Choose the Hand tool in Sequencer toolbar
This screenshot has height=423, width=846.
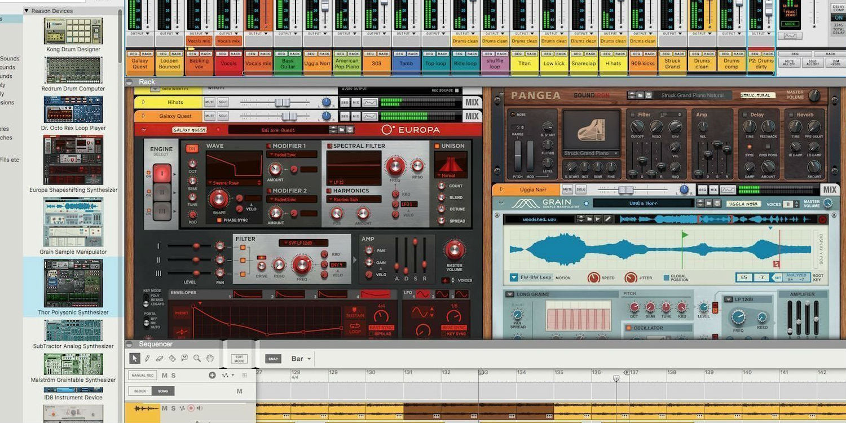coord(210,358)
